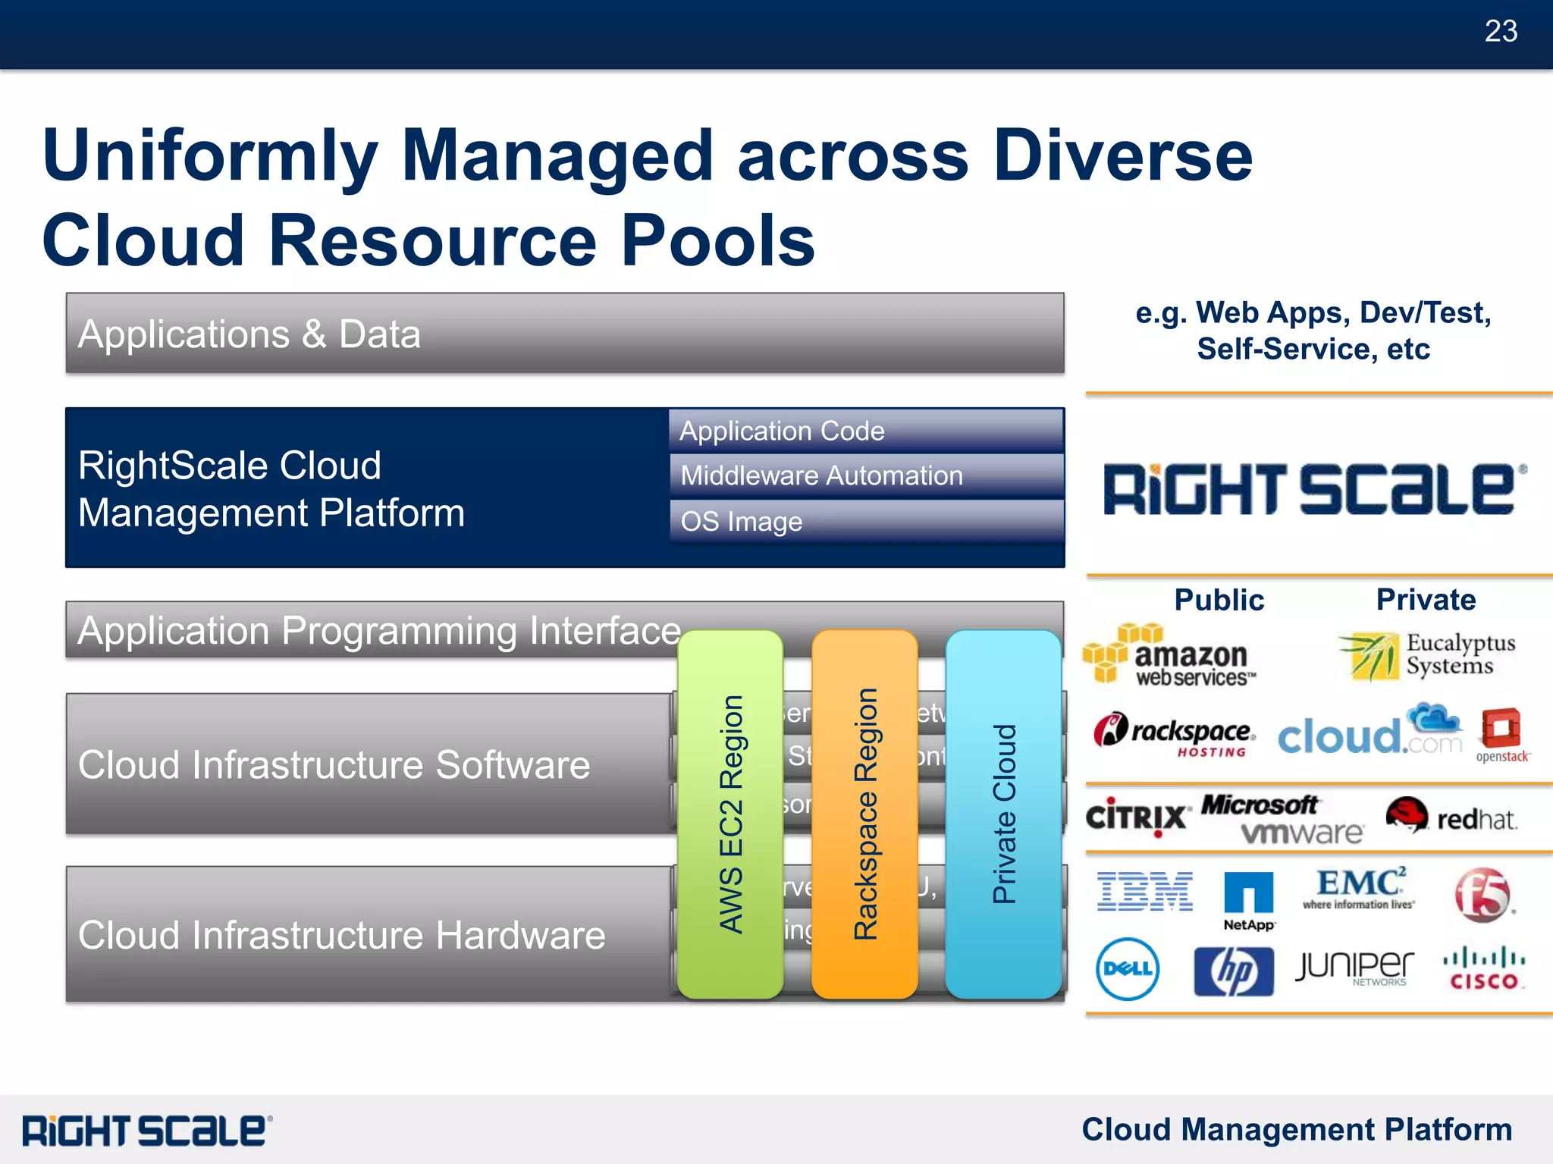Click the Rackspace Hosting logo
1553x1164 pixels.
click(x=1174, y=733)
